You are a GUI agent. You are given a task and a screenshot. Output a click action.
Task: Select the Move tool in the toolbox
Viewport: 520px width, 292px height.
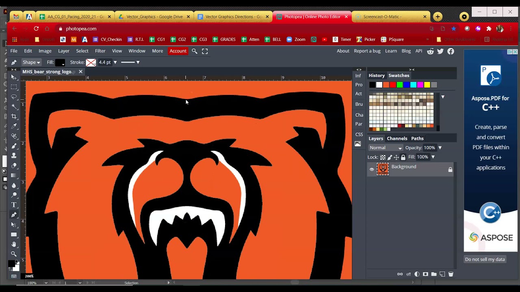point(14,77)
